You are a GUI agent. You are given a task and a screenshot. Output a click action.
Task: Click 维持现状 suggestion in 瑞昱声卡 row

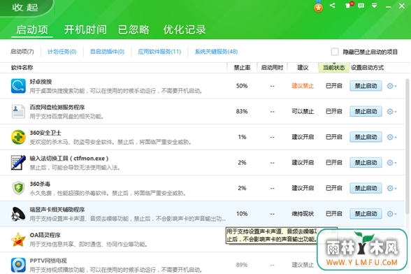click(x=303, y=214)
